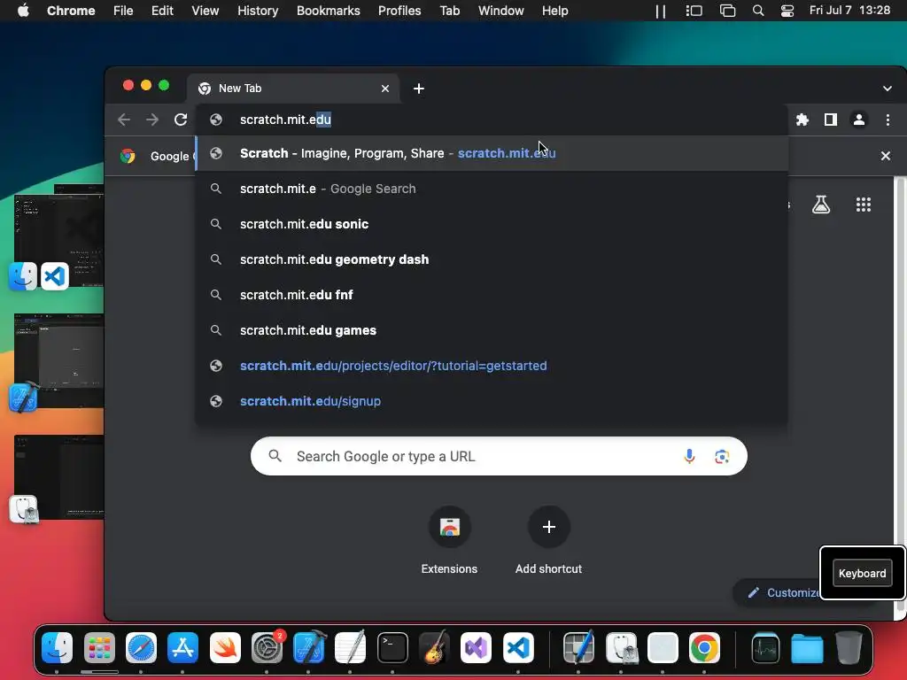Open Terminal from the Dock
The height and width of the screenshot is (680, 907).
[x=392, y=647]
